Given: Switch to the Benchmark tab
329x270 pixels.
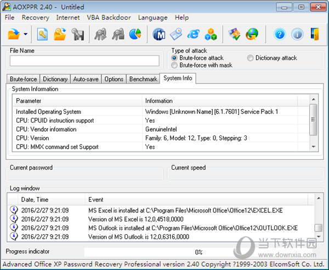Looking at the screenshot, I should pos(143,79).
